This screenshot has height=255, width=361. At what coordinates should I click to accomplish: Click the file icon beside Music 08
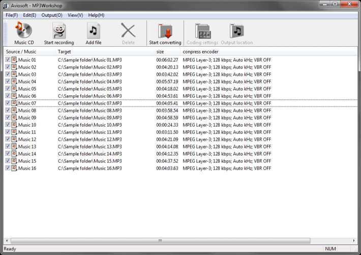click(14, 110)
